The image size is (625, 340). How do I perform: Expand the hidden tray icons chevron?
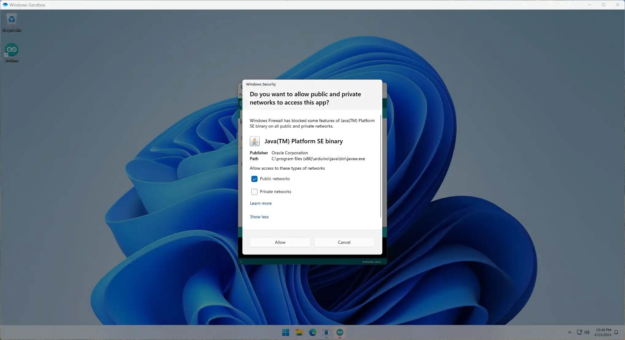(569, 332)
